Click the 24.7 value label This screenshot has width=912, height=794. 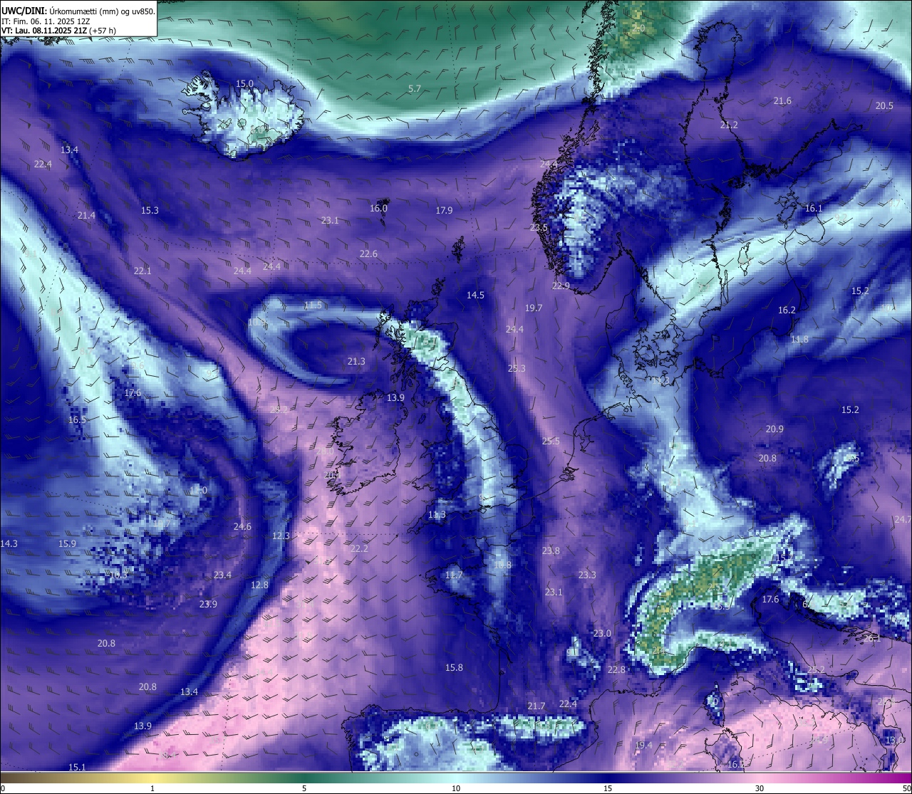pyautogui.click(x=903, y=518)
